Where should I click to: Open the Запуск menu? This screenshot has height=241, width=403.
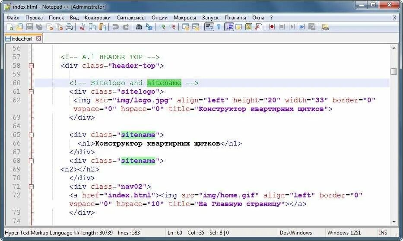[x=210, y=18]
